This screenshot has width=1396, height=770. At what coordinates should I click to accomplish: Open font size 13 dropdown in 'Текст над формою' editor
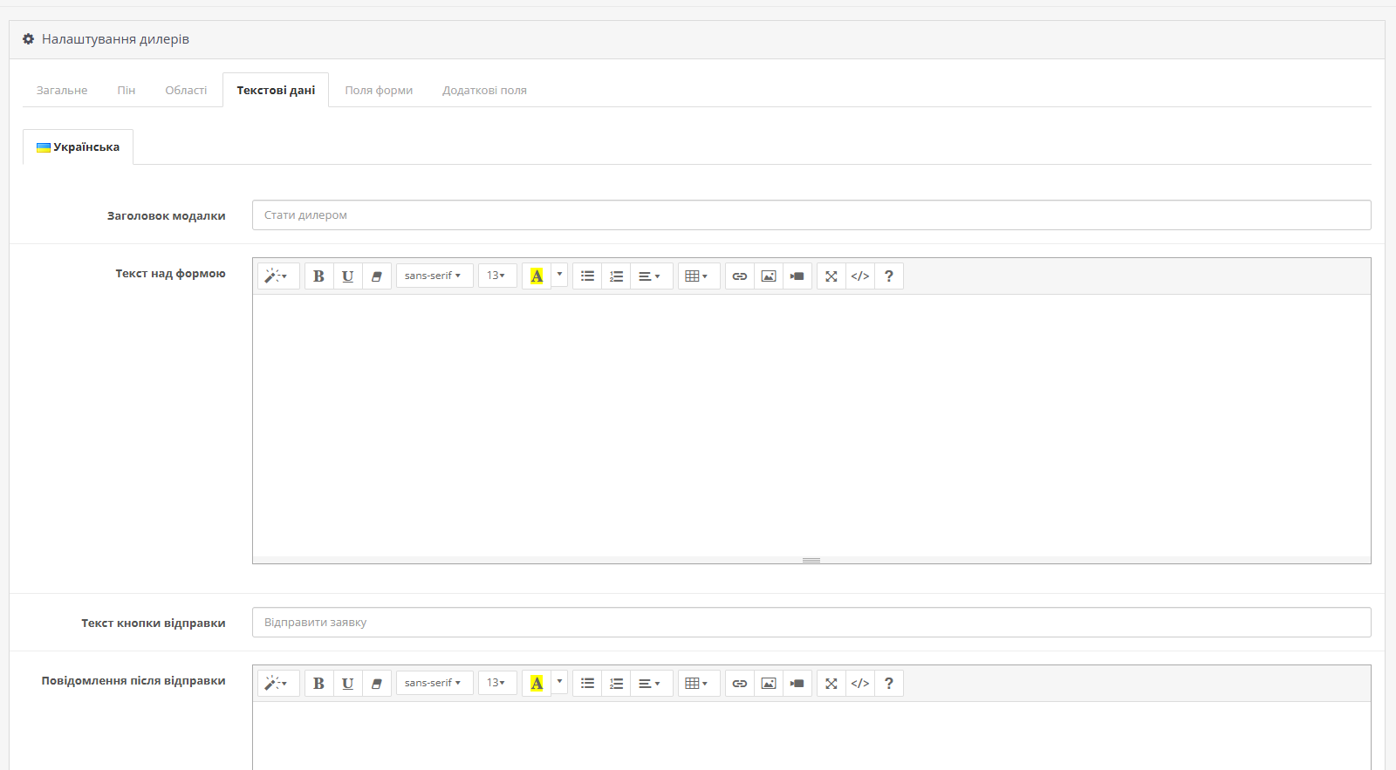(497, 276)
